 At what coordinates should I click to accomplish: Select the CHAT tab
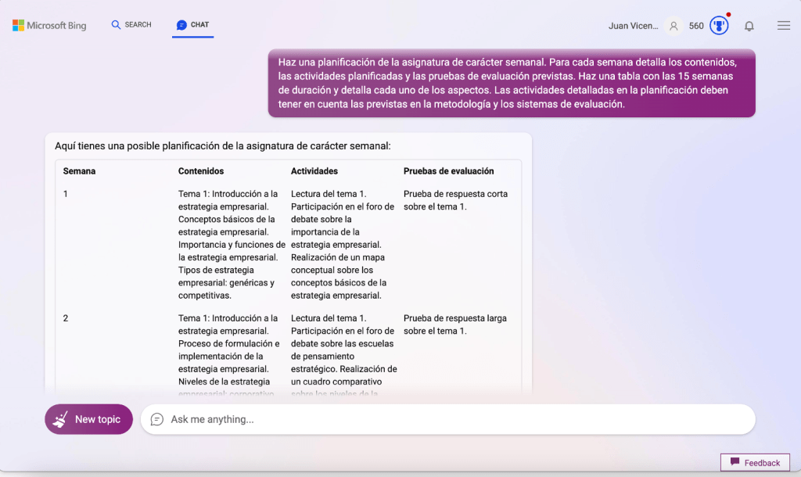(x=192, y=25)
